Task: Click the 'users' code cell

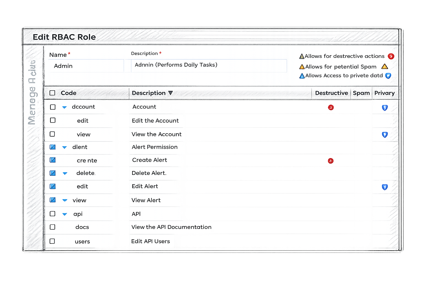Action: (x=82, y=242)
